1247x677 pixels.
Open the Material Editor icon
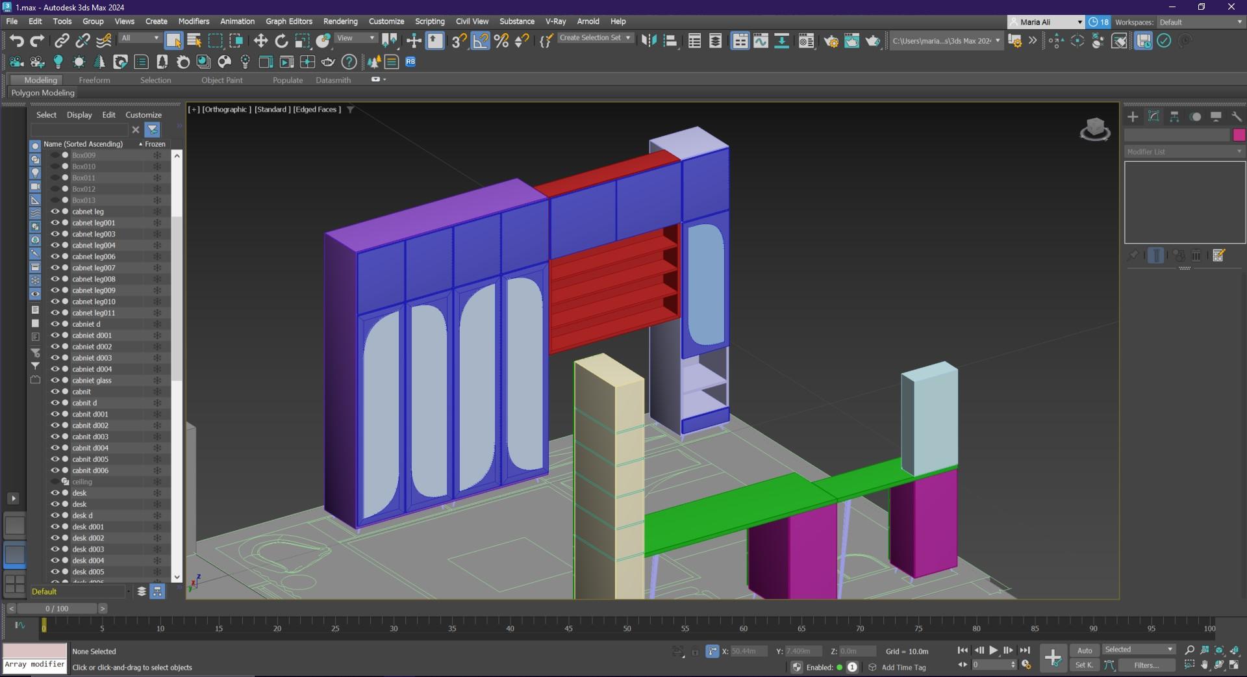[x=806, y=41]
